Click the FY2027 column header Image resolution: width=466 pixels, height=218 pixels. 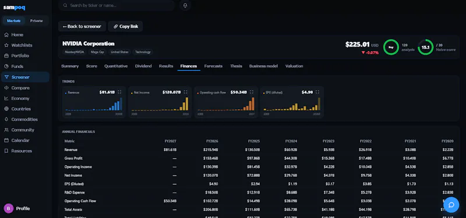point(171,141)
